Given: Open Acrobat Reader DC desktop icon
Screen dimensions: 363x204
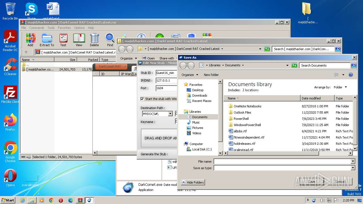Looking at the screenshot, I should click(10, 41).
